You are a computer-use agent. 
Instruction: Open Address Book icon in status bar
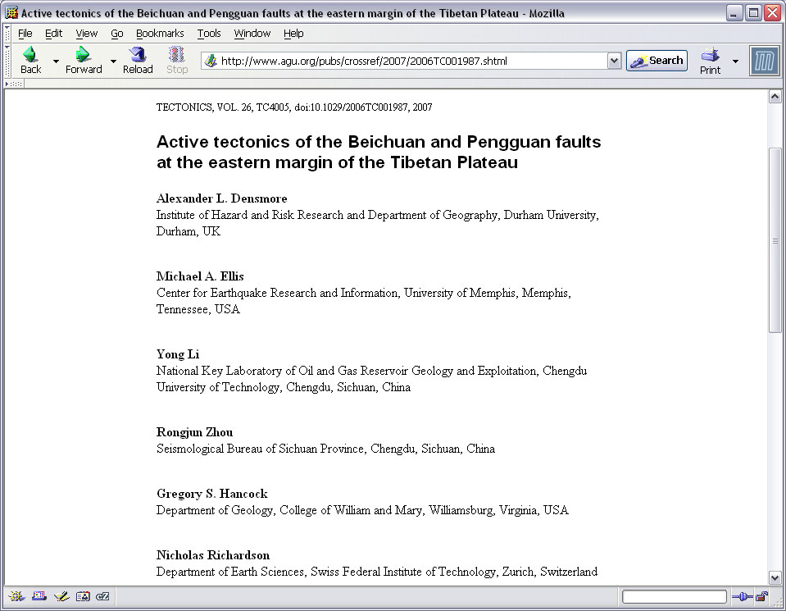point(82,596)
